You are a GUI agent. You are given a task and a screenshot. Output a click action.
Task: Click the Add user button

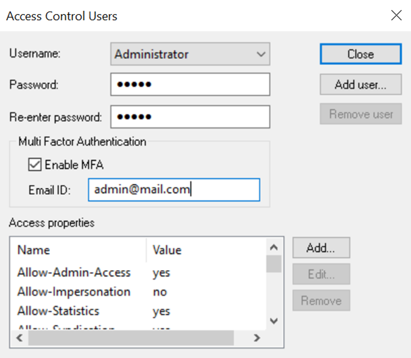click(360, 85)
